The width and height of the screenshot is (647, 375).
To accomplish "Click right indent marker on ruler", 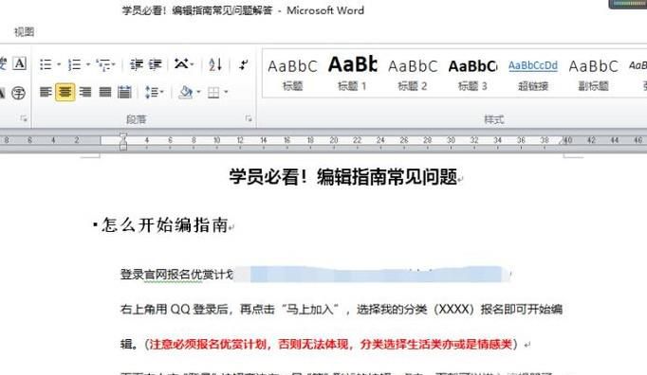I will 563,141.
